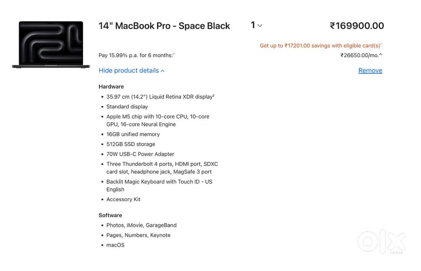Click the Remove link
421x271 pixels.
click(x=370, y=70)
